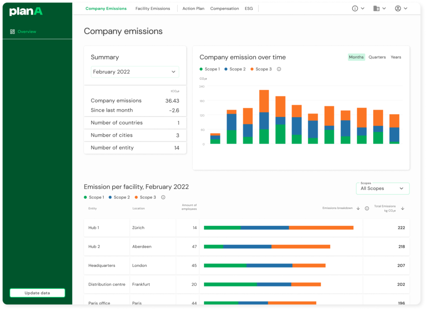Viewport: 426px width, 310px height.
Task: Toggle Scope 1 in facility legend
Action: click(x=94, y=197)
